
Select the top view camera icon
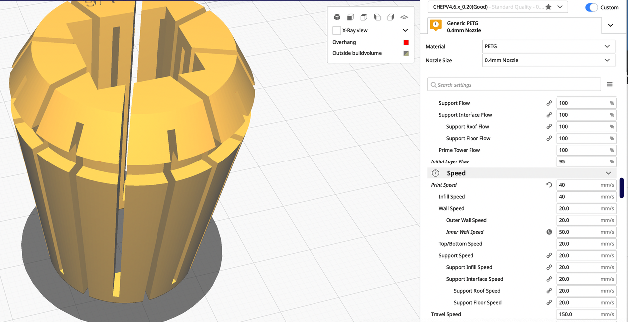364,17
